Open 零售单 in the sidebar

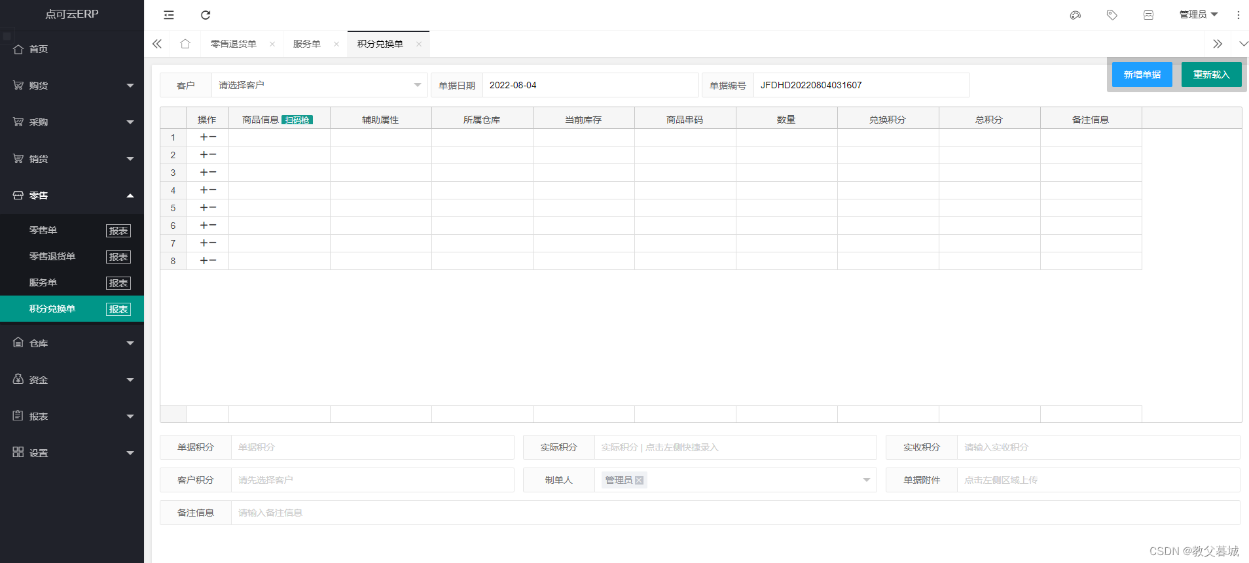pos(43,230)
